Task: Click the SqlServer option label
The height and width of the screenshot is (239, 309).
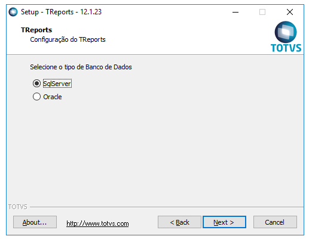Action: point(57,84)
